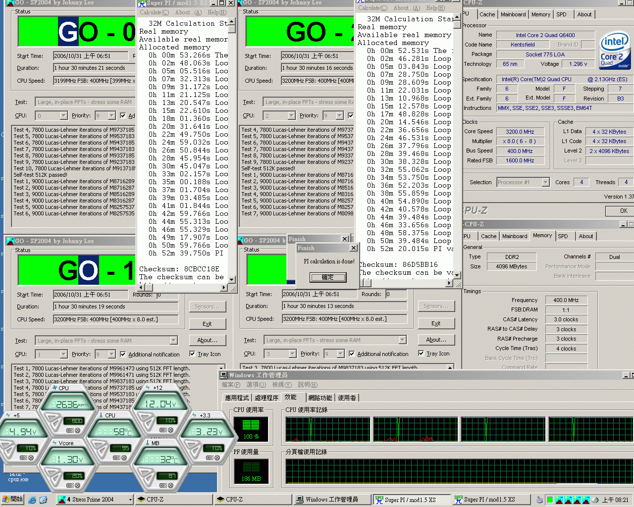
Task: Close the +3.3 voltage monitor panel
Action: click(217, 457)
